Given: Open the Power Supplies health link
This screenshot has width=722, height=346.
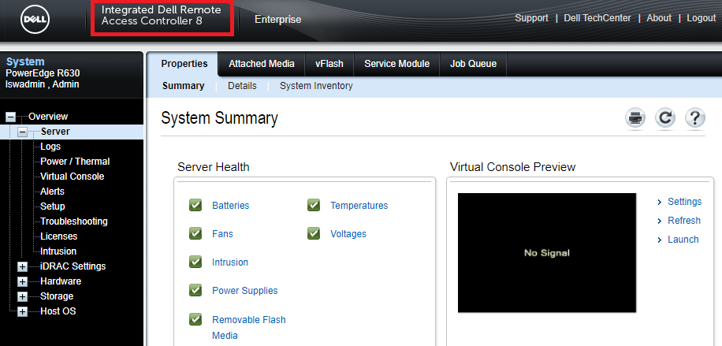Looking at the screenshot, I should (245, 291).
